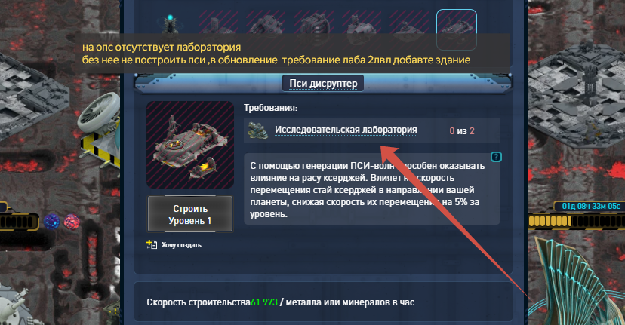Click the Строить Уровень 1 button
Screen dimensions: 625x325
point(190,214)
